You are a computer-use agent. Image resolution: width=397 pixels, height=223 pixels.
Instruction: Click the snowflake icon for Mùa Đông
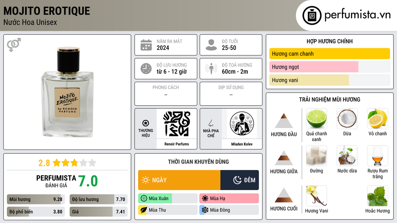(205, 210)
